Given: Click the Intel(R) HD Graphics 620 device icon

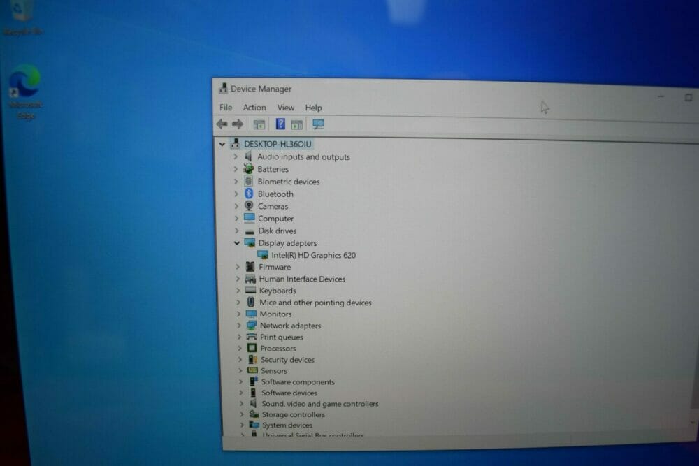Looking at the screenshot, I should tap(263, 255).
